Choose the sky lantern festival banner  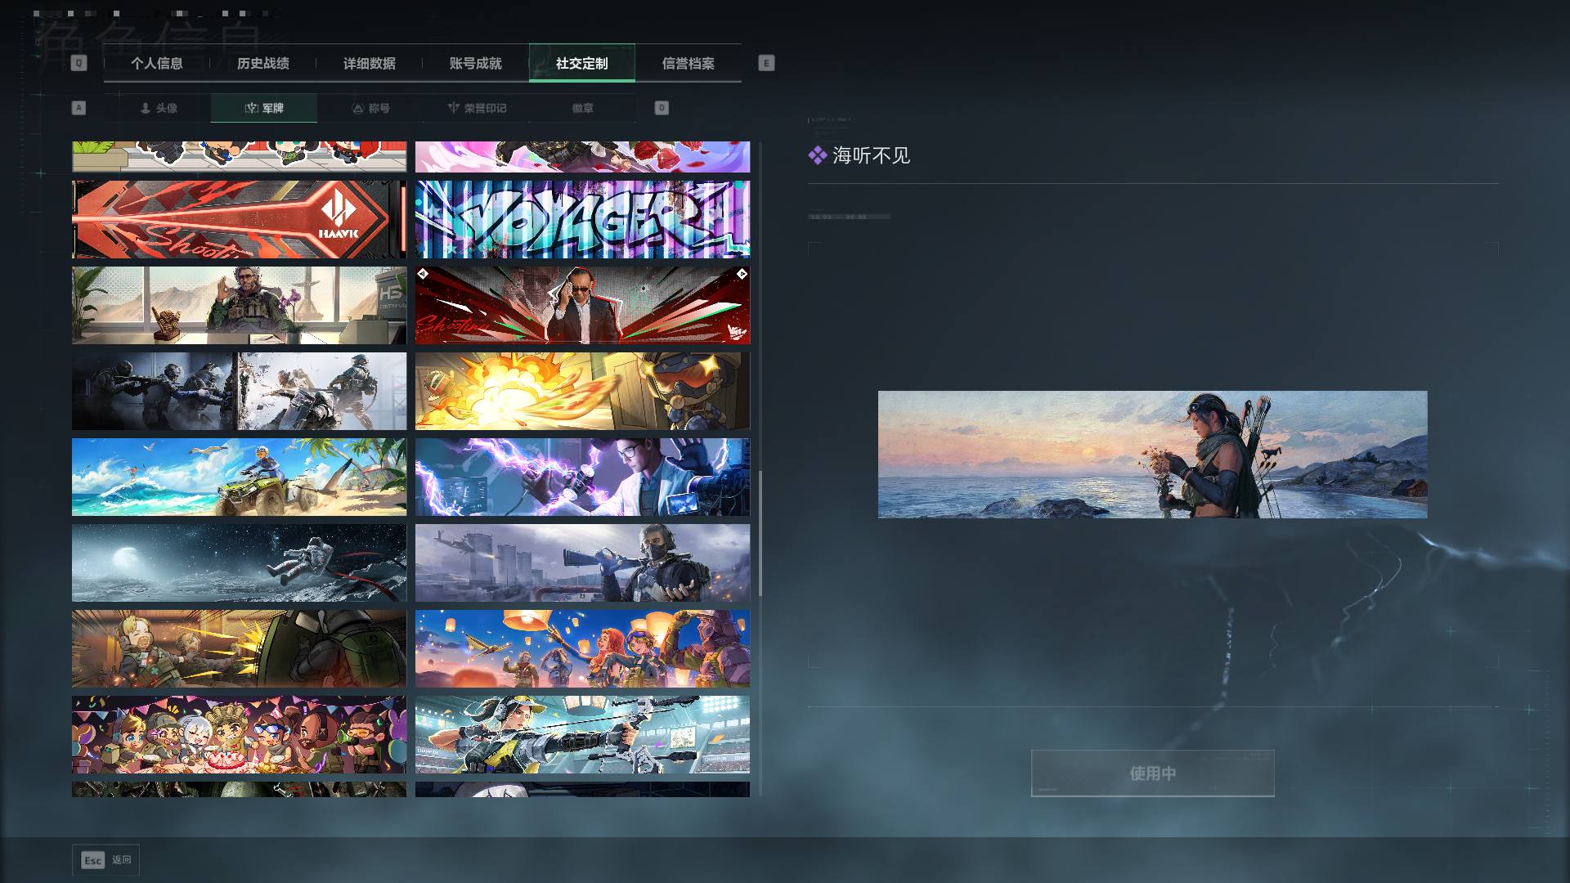tap(582, 649)
